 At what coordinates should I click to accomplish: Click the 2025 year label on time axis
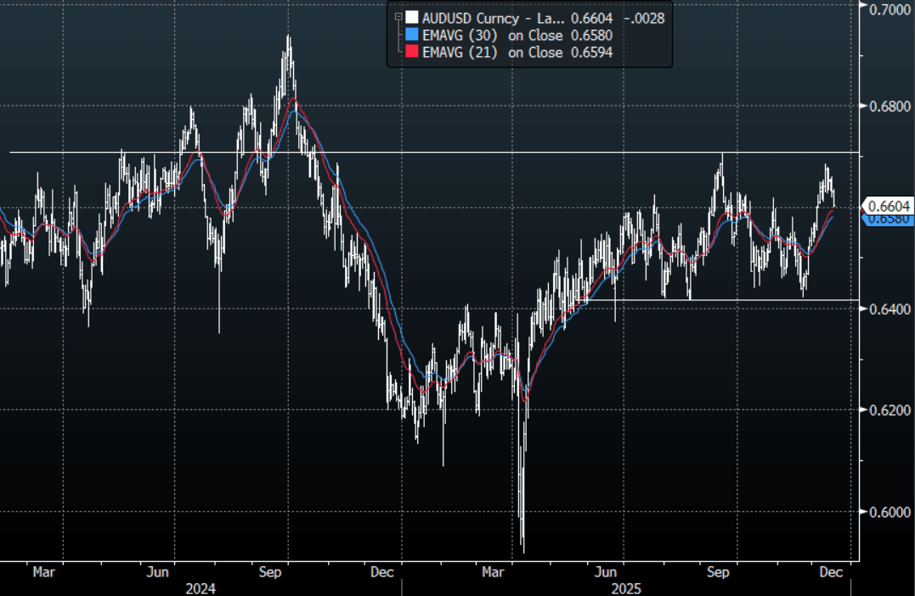tap(627, 587)
